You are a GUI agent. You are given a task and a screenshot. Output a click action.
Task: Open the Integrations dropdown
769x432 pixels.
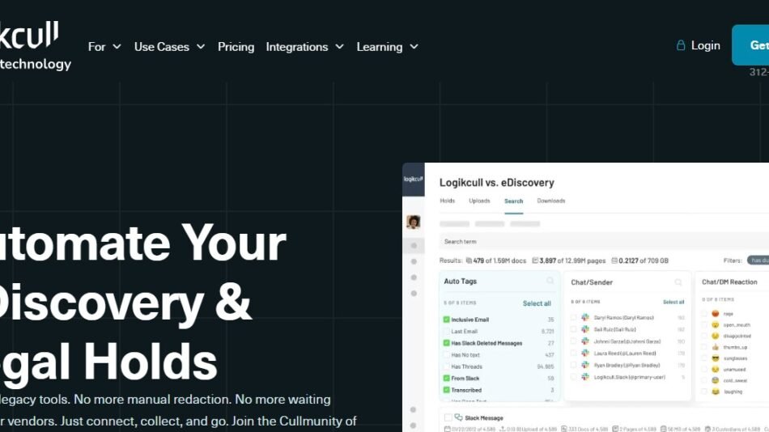[x=304, y=46]
